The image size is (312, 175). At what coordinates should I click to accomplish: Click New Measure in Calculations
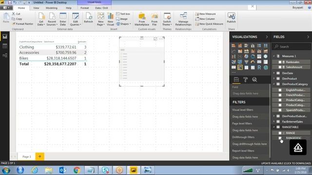click(x=206, y=14)
